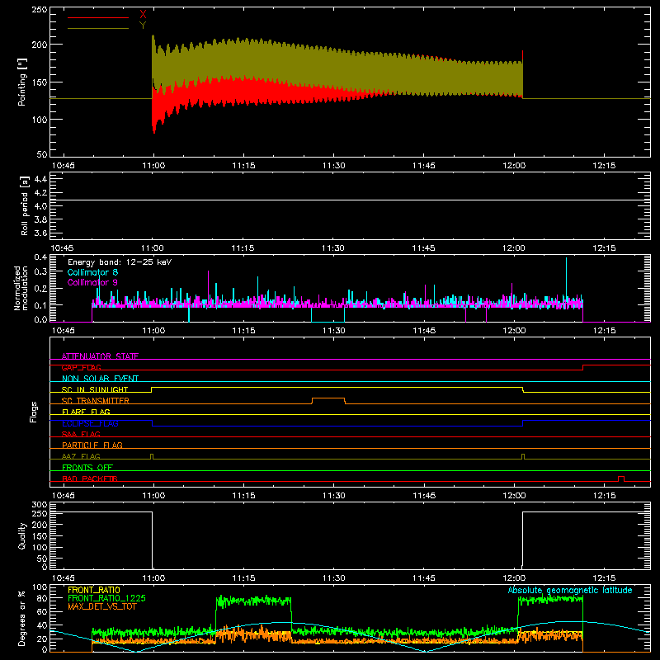Click the 'Degrees or %' axis label
Viewport: 660px width, 660px height.
tap(21, 619)
